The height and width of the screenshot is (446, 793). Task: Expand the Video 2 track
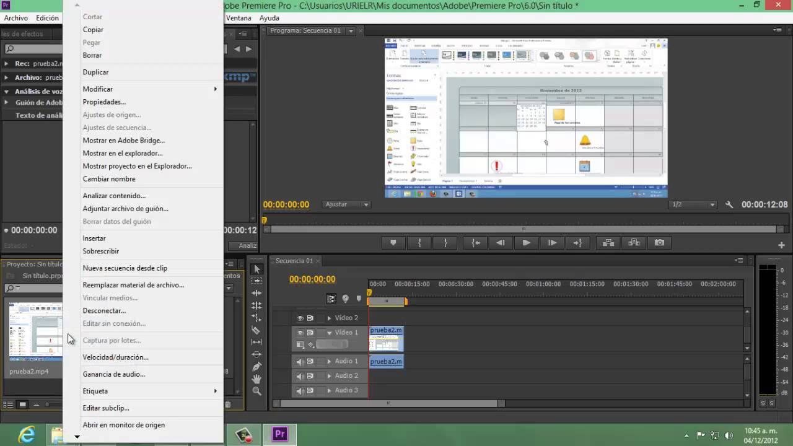coord(329,318)
